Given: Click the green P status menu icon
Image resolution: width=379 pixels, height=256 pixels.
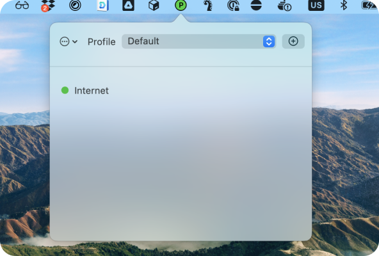Looking at the screenshot, I should tap(181, 5).
